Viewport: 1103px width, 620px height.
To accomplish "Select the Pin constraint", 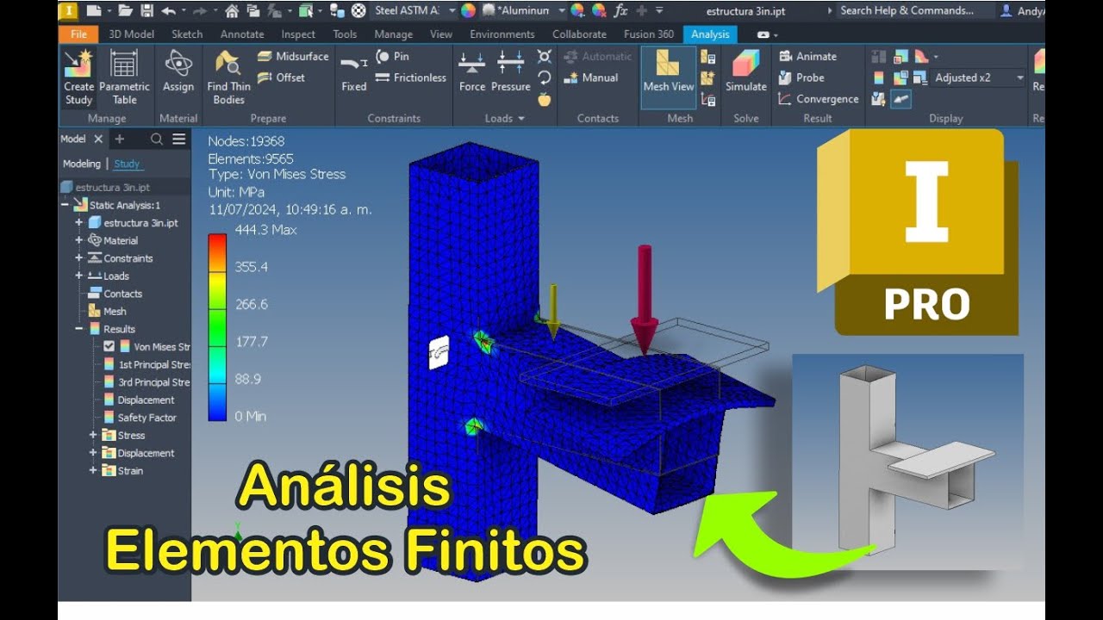I will [393, 56].
